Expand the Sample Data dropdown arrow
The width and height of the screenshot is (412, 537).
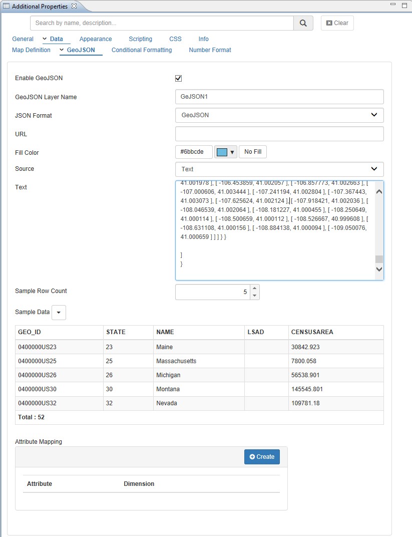(59, 312)
